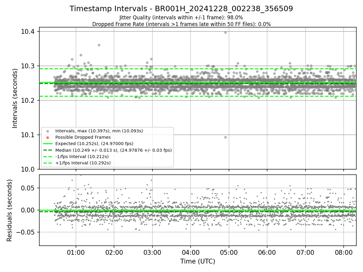Click the '03:00' time tick label
The height and width of the screenshot is (272, 363).
pos(152,252)
